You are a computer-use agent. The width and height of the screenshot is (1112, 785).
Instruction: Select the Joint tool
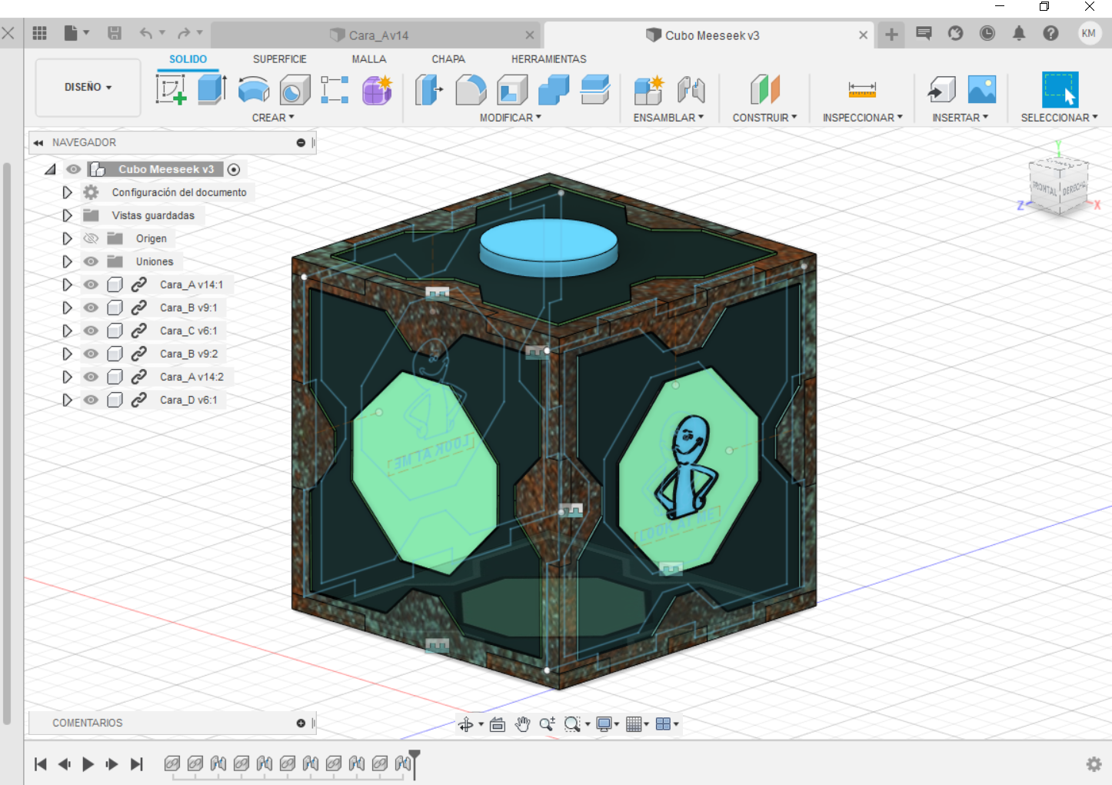click(691, 90)
